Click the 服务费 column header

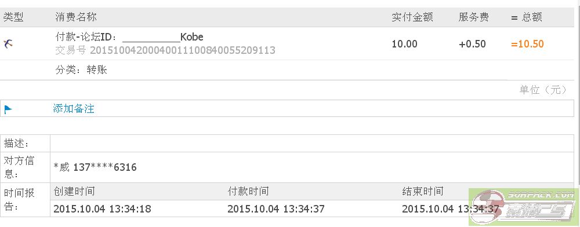[x=473, y=17]
